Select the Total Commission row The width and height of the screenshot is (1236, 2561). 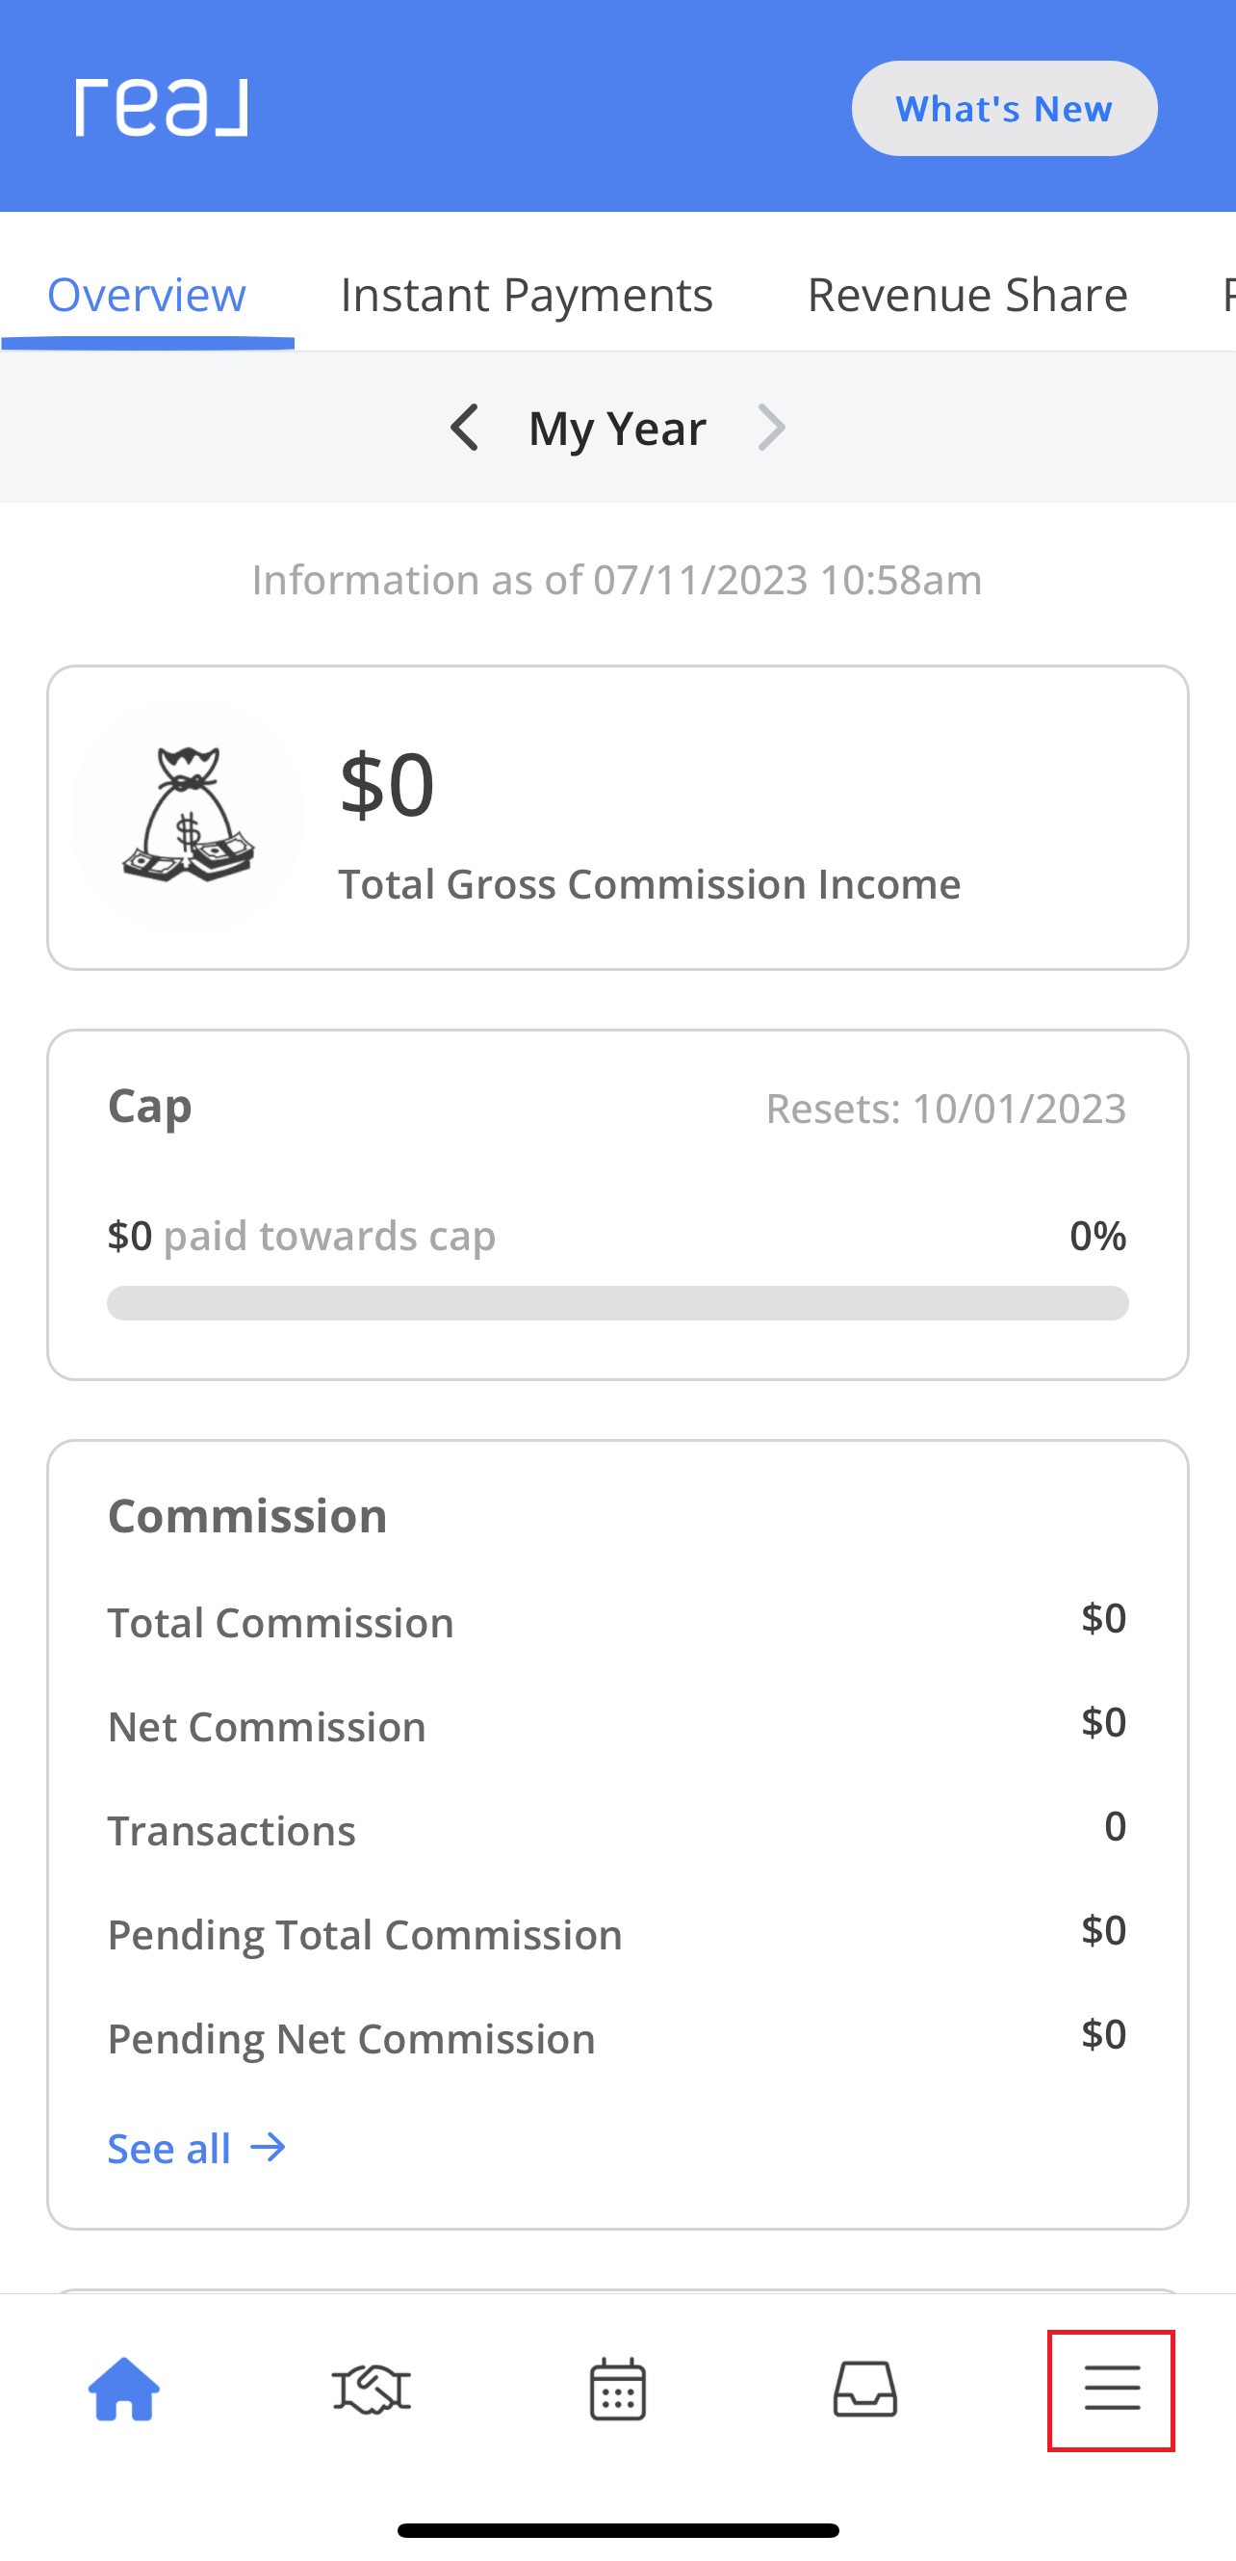click(x=617, y=1622)
